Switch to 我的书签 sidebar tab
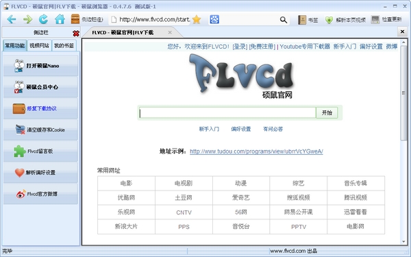 (64, 46)
